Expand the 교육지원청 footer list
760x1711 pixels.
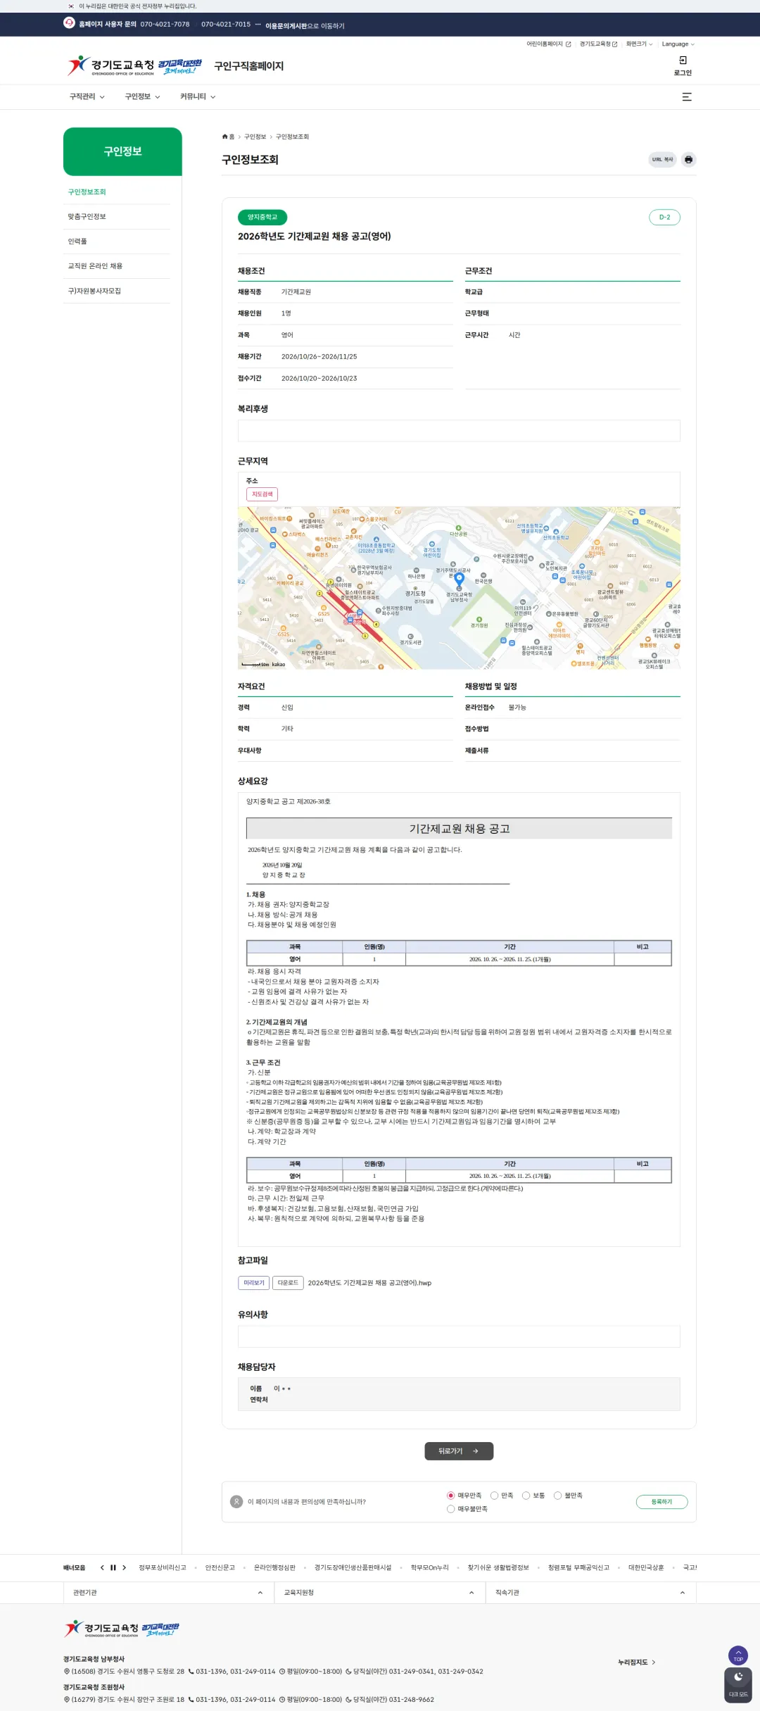tap(379, 1593)
